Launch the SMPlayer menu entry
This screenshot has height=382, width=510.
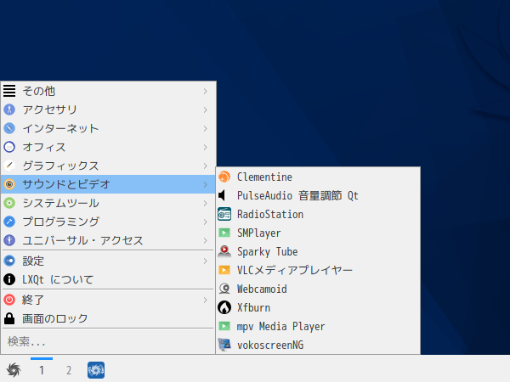[x=318, y=233]
